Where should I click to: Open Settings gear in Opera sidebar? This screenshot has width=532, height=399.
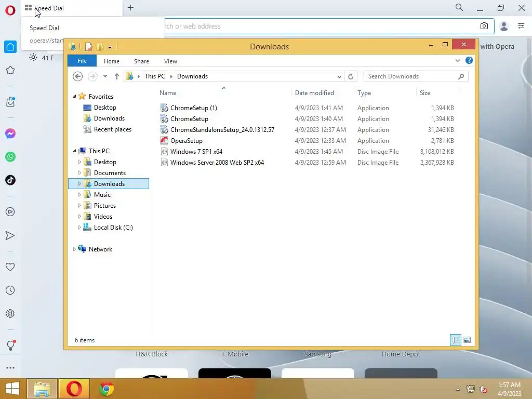point(10,313)
